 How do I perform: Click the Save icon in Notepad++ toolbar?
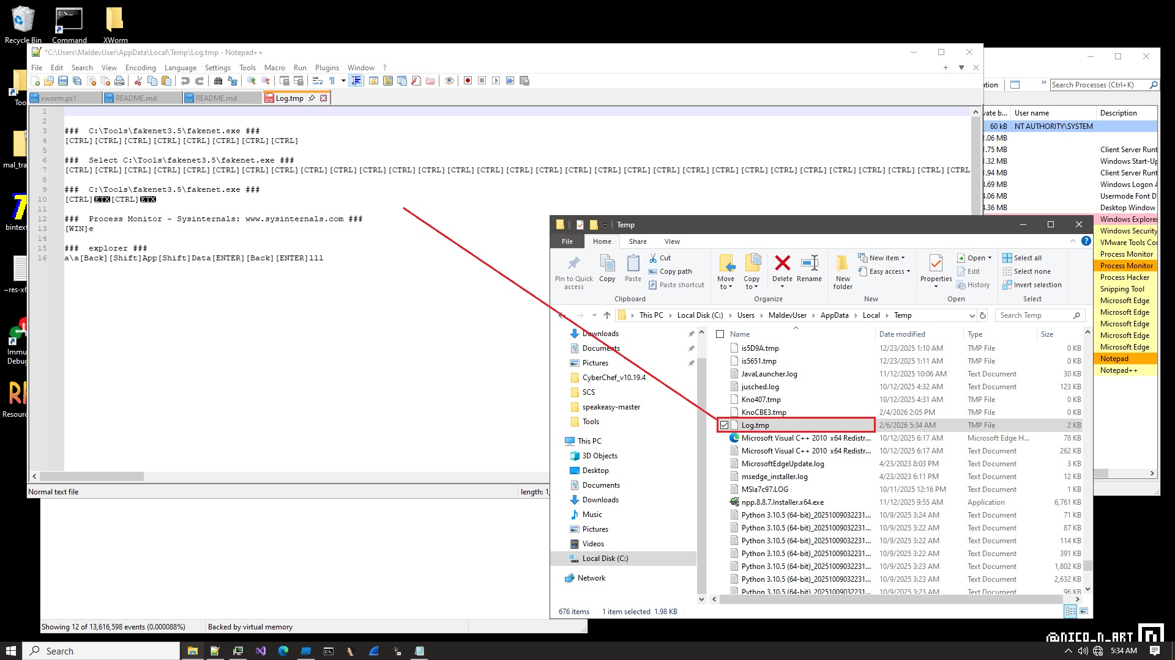(63, 81)
